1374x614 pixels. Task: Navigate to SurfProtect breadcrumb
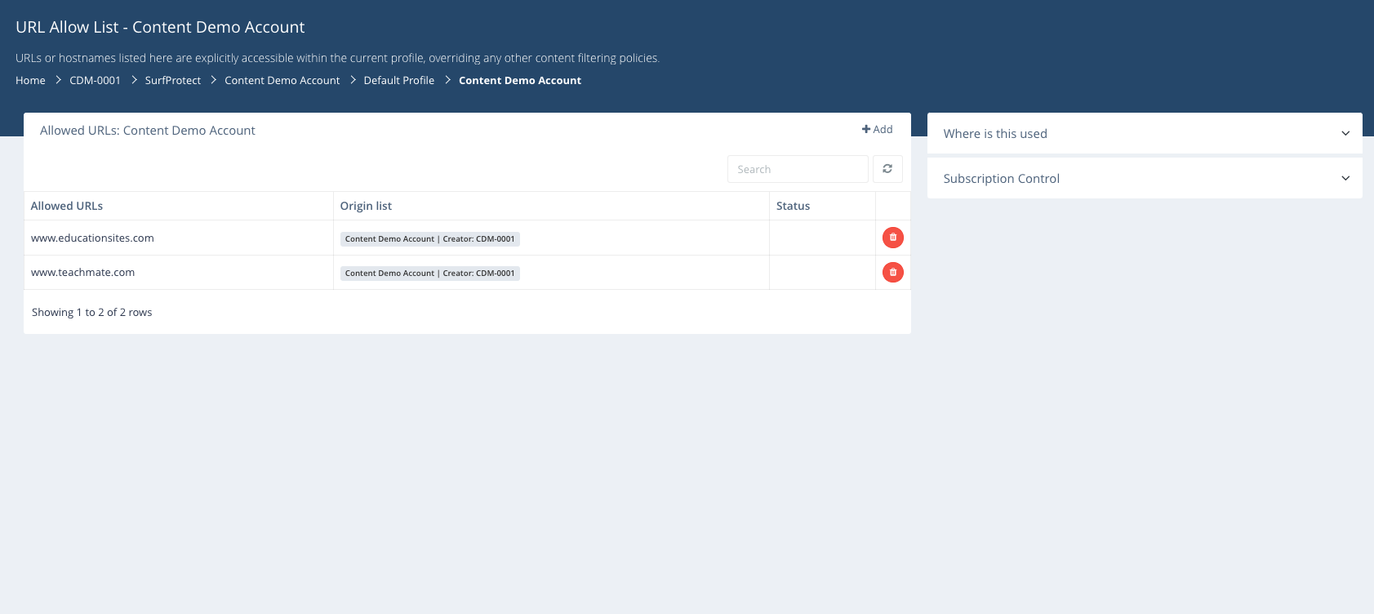pyautogui.click(x=172, y=80)
